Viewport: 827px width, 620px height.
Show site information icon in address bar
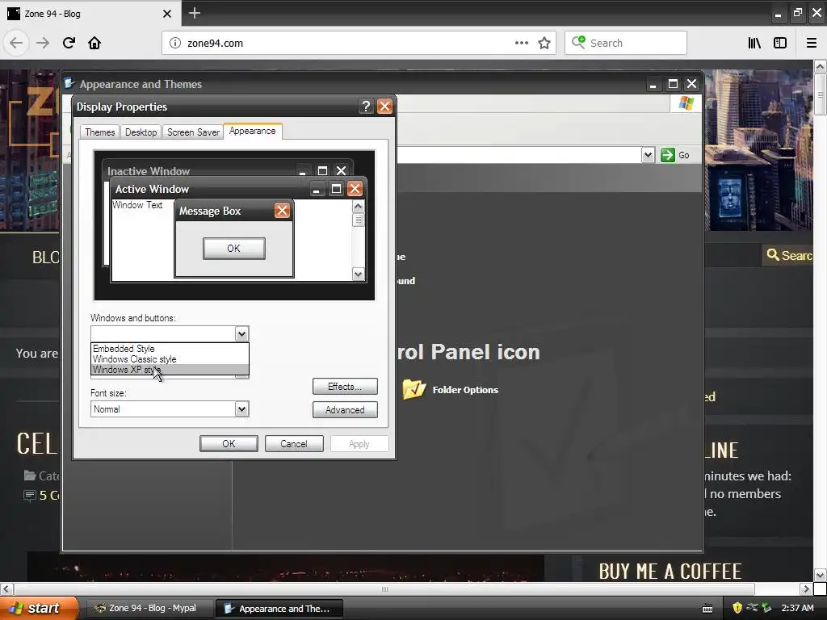[175, 44]
